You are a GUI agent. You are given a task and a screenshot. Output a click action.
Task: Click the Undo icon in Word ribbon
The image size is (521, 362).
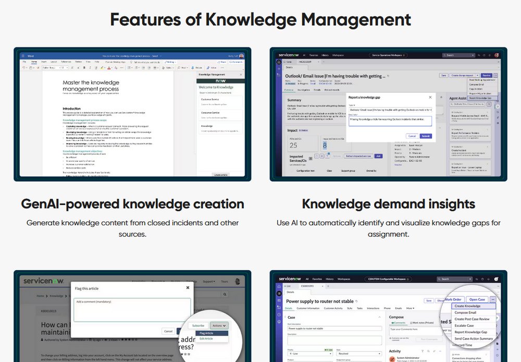24,67
